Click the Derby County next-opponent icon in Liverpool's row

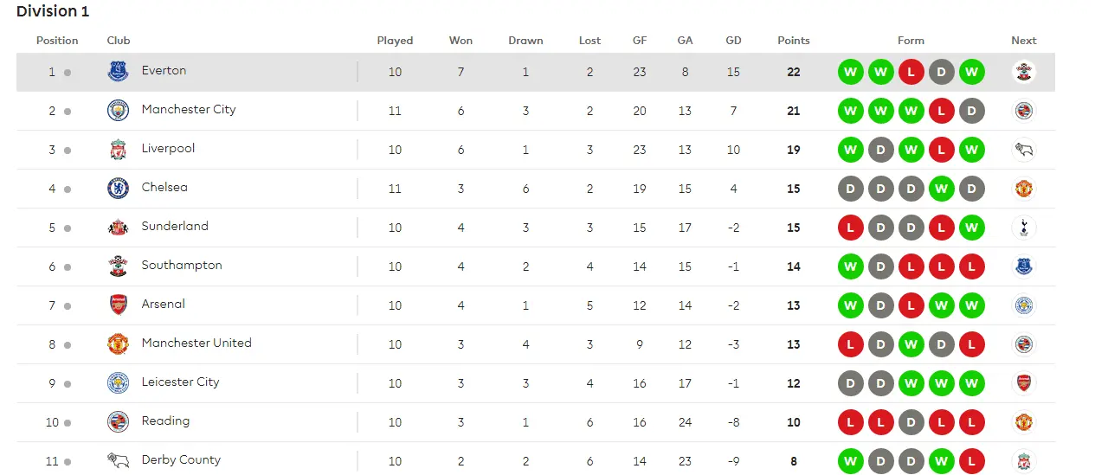[1024, 150]
